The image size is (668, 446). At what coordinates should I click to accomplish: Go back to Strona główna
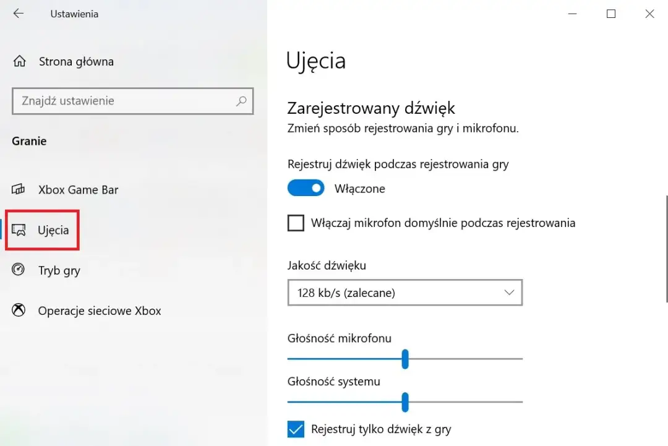pos(75,61)
